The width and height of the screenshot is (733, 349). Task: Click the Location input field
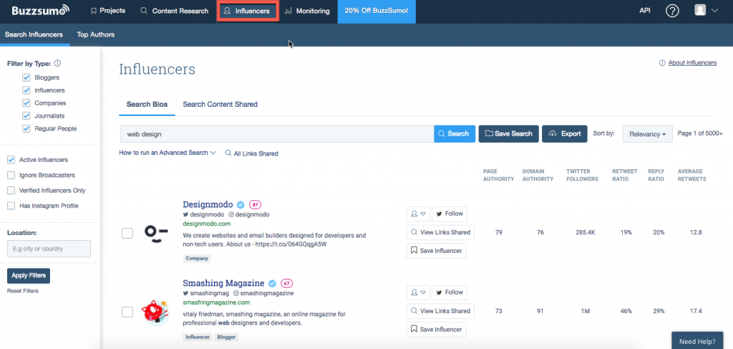[49, 249]
